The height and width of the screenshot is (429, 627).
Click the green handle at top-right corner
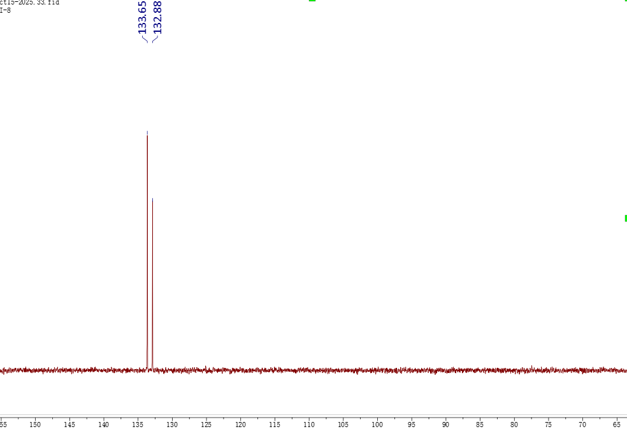pyautogui.click(x=625, y=1)
